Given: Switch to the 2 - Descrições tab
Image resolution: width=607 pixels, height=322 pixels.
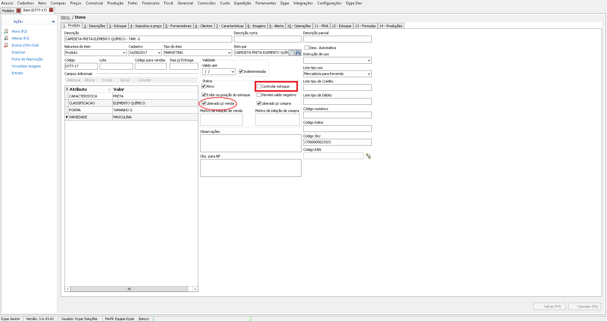Looking at the screenshot, I should point(95,26).
